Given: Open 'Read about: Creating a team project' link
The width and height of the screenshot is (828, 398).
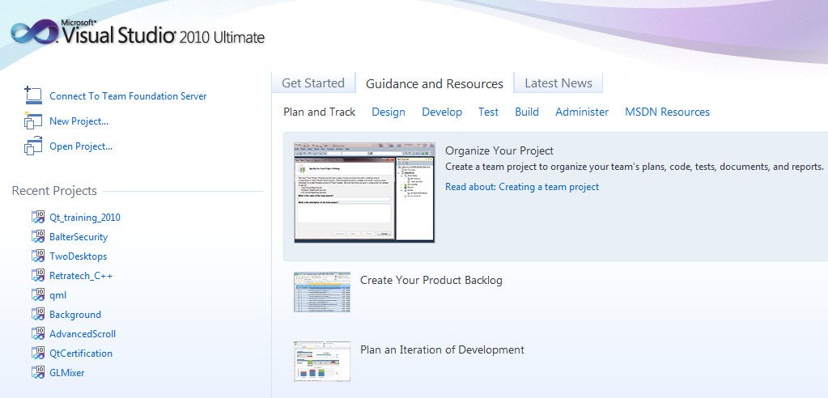Looking at the screenshot, I should pyautogui.click(x=522, y=187).
